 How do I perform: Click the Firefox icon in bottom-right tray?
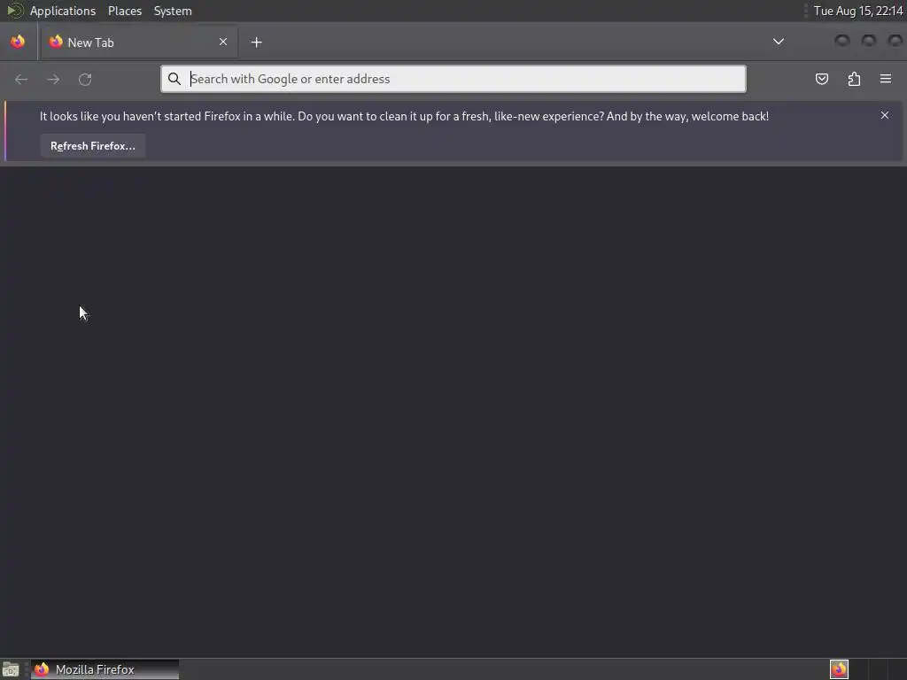(x=839, y=669)
